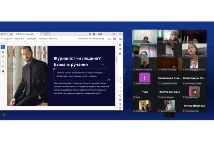Pick the freehand lasso draw tool

click(x=3, y=61)
